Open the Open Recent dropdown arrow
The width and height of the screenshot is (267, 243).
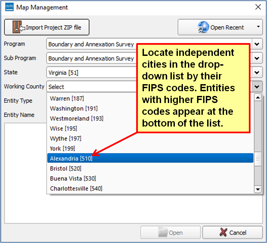click(x=258, y=27)
